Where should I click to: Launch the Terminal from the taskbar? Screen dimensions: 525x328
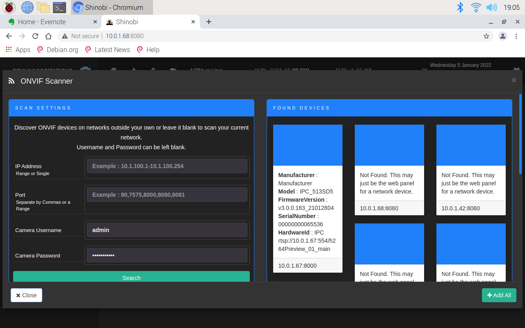tap(59, 7)
